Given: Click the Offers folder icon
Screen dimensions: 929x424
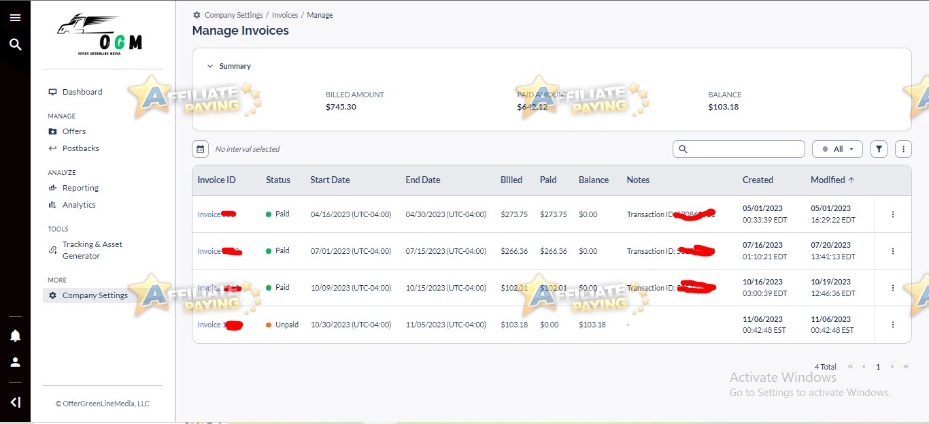Looking at the screenshot, I should (x=52, y=131).
